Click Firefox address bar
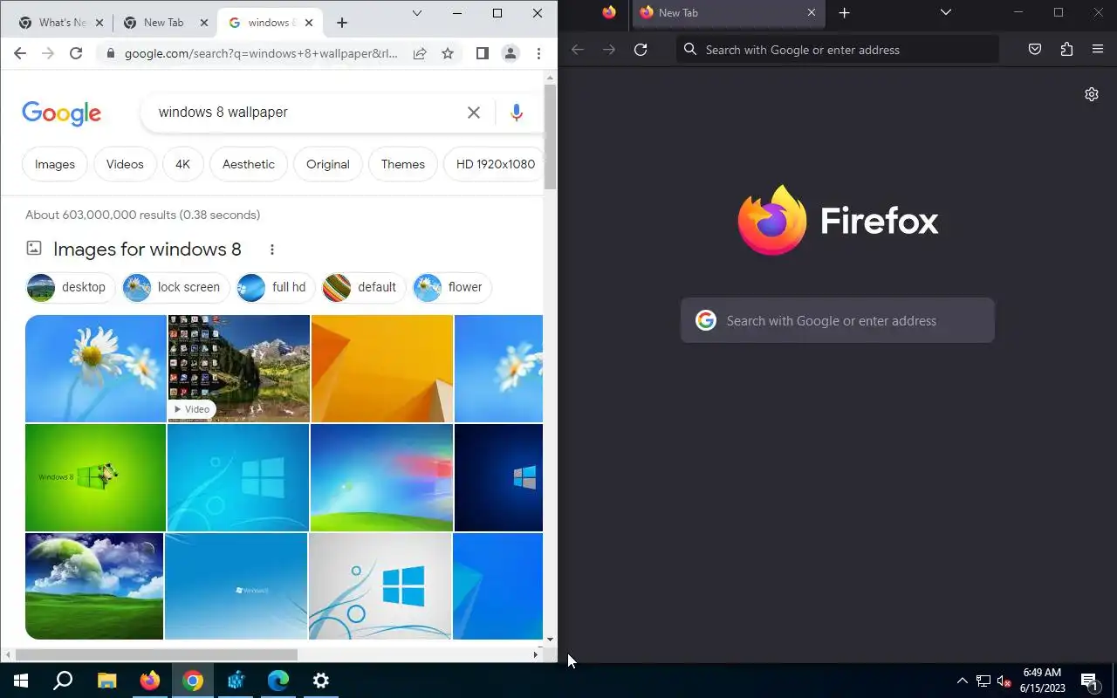Image resolution: width=1117 pixels, height=698 pixels. point(838,50)
